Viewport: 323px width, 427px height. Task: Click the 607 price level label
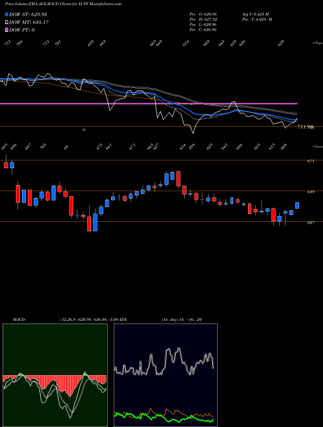pos(311,223)
